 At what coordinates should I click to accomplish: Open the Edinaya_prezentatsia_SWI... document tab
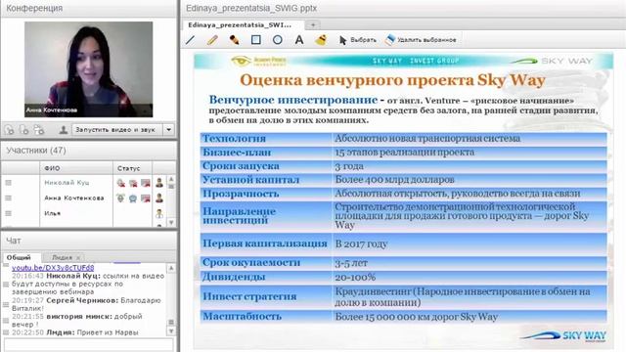[x=240, y=24]
